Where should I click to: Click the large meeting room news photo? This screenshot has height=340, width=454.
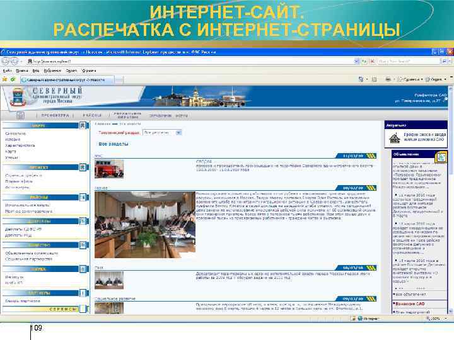click(145, 225)
